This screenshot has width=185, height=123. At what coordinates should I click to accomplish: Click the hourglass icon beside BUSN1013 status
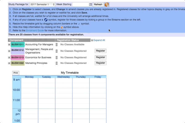tap(57, 58)
